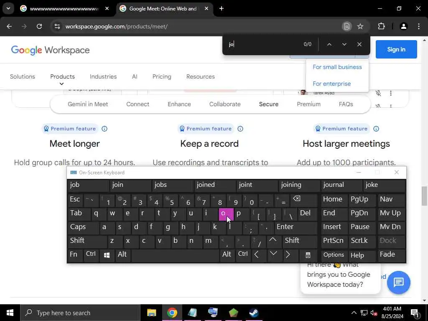Open the Chrome profile avatar
Screen dimensions: 428x321
click(x=403, y=26)
